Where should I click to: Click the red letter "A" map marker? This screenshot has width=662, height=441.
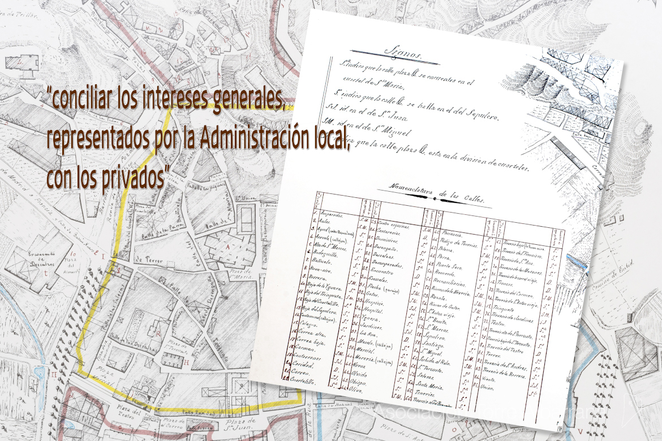tap(227, 247)
